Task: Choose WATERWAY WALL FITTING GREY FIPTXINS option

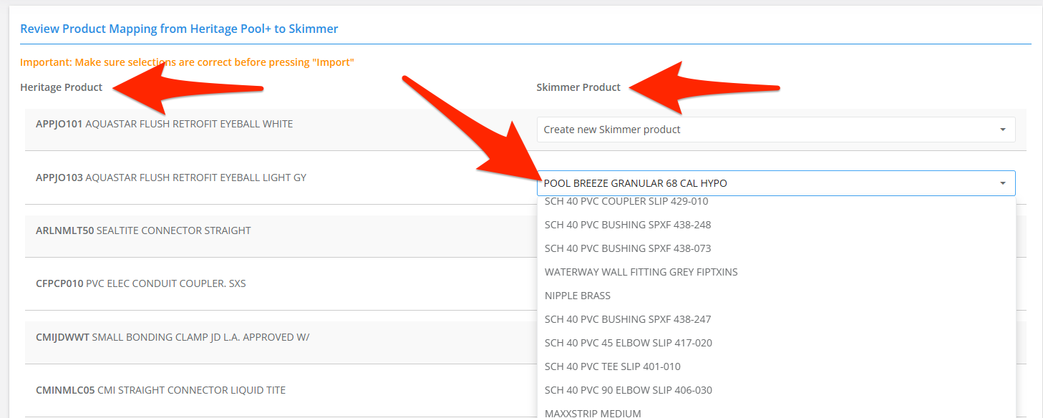Action: [776, 272]
